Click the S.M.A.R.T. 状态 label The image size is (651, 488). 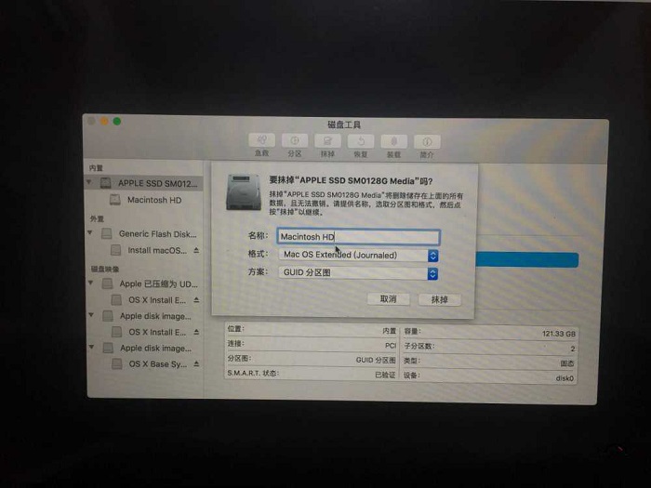253,373
